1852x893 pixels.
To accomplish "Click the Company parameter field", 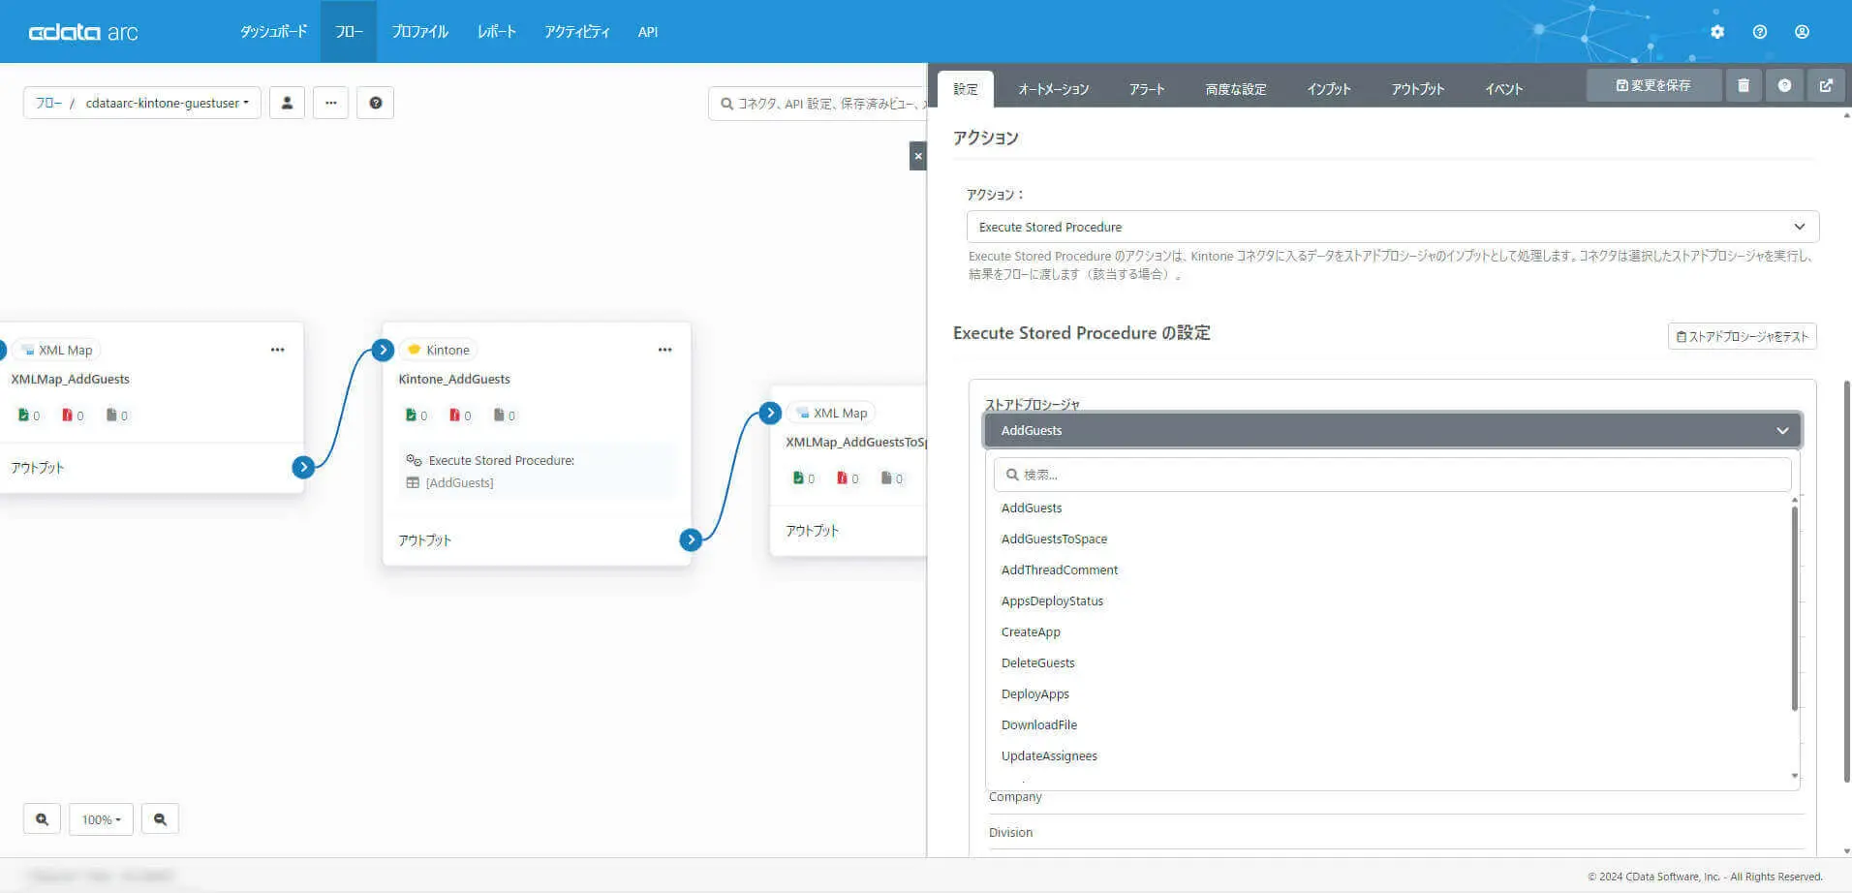I will point(1396,797).
